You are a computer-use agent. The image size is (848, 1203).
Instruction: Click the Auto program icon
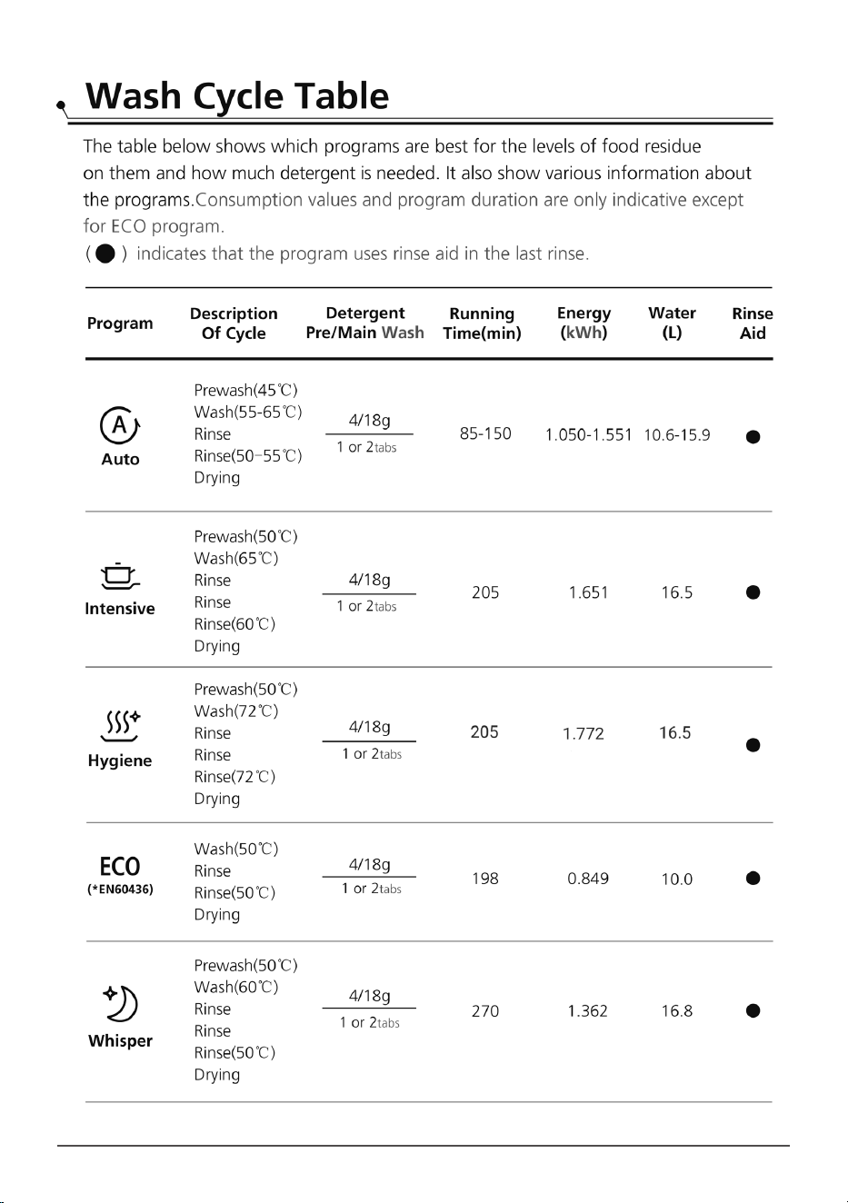119,424
